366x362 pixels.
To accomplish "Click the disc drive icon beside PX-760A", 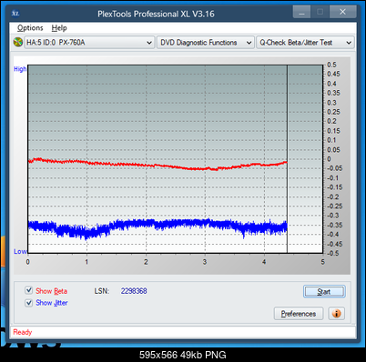I will pos(18,42).
